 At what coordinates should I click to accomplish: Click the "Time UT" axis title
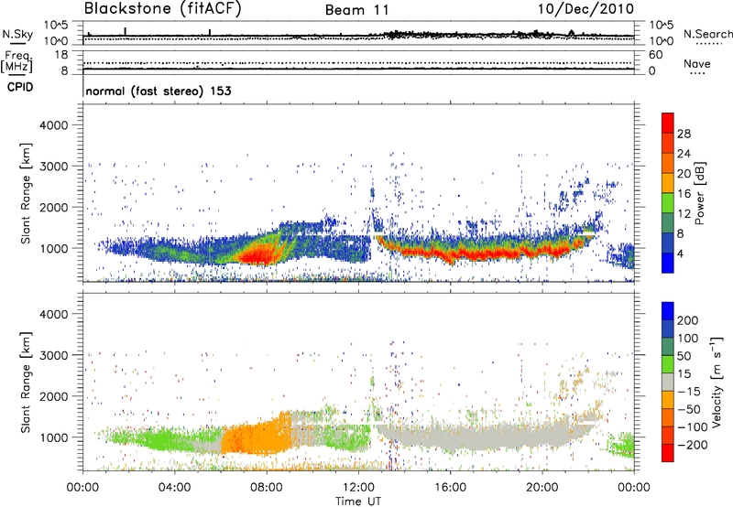(x=358, y=502)
